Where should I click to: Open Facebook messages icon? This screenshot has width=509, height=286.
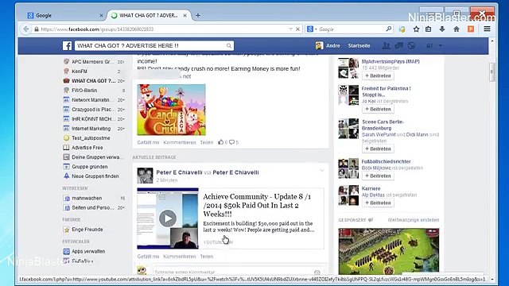coord(398,46)
